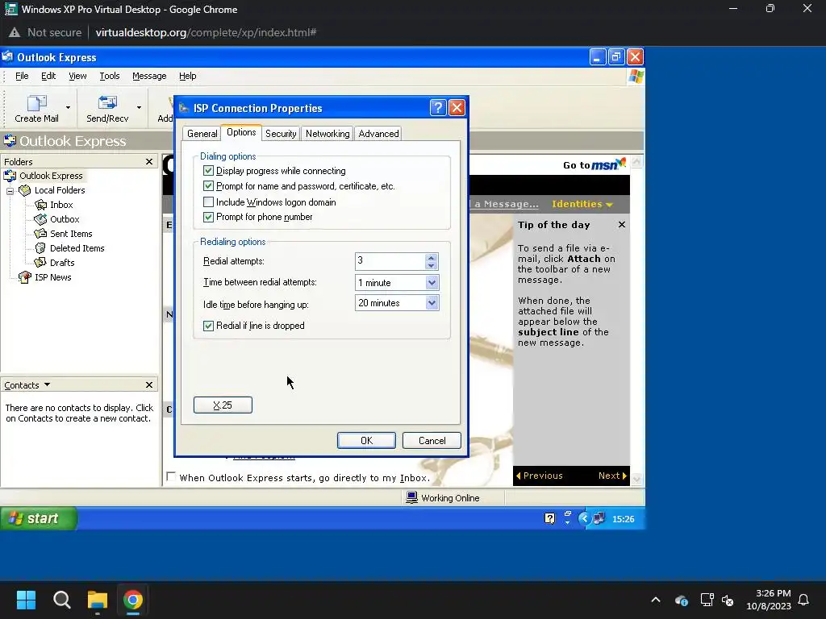The height and width of the screenshot is (619, 826).
Task: Open File Explorer from taskbar
Action: [98, 600]
